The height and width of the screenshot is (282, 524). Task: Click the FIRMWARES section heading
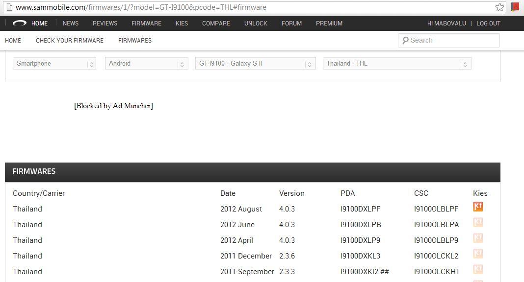34,171
